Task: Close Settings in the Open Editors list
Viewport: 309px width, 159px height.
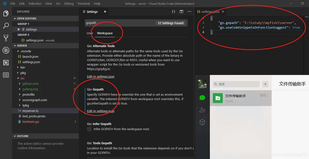Action: pos(19,29)
